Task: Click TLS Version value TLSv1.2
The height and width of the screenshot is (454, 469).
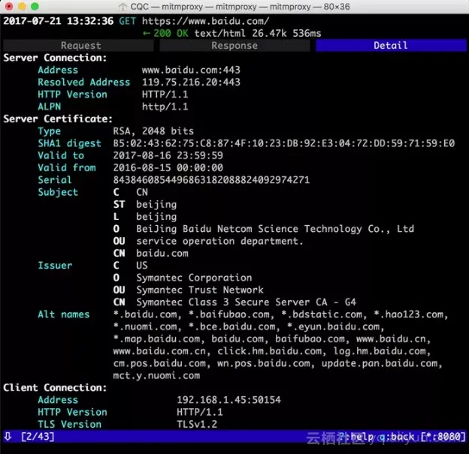Action: click(x=197, y=425)
